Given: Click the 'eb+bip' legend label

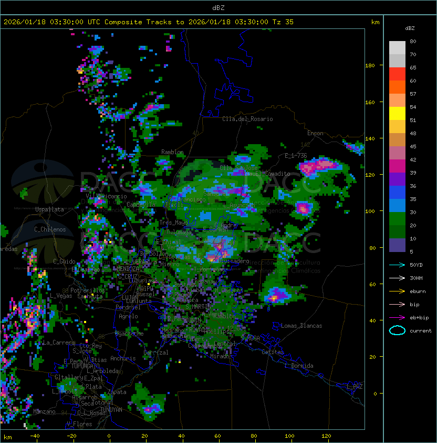Looking at the screenshot, I should click(x=419, y=318).
